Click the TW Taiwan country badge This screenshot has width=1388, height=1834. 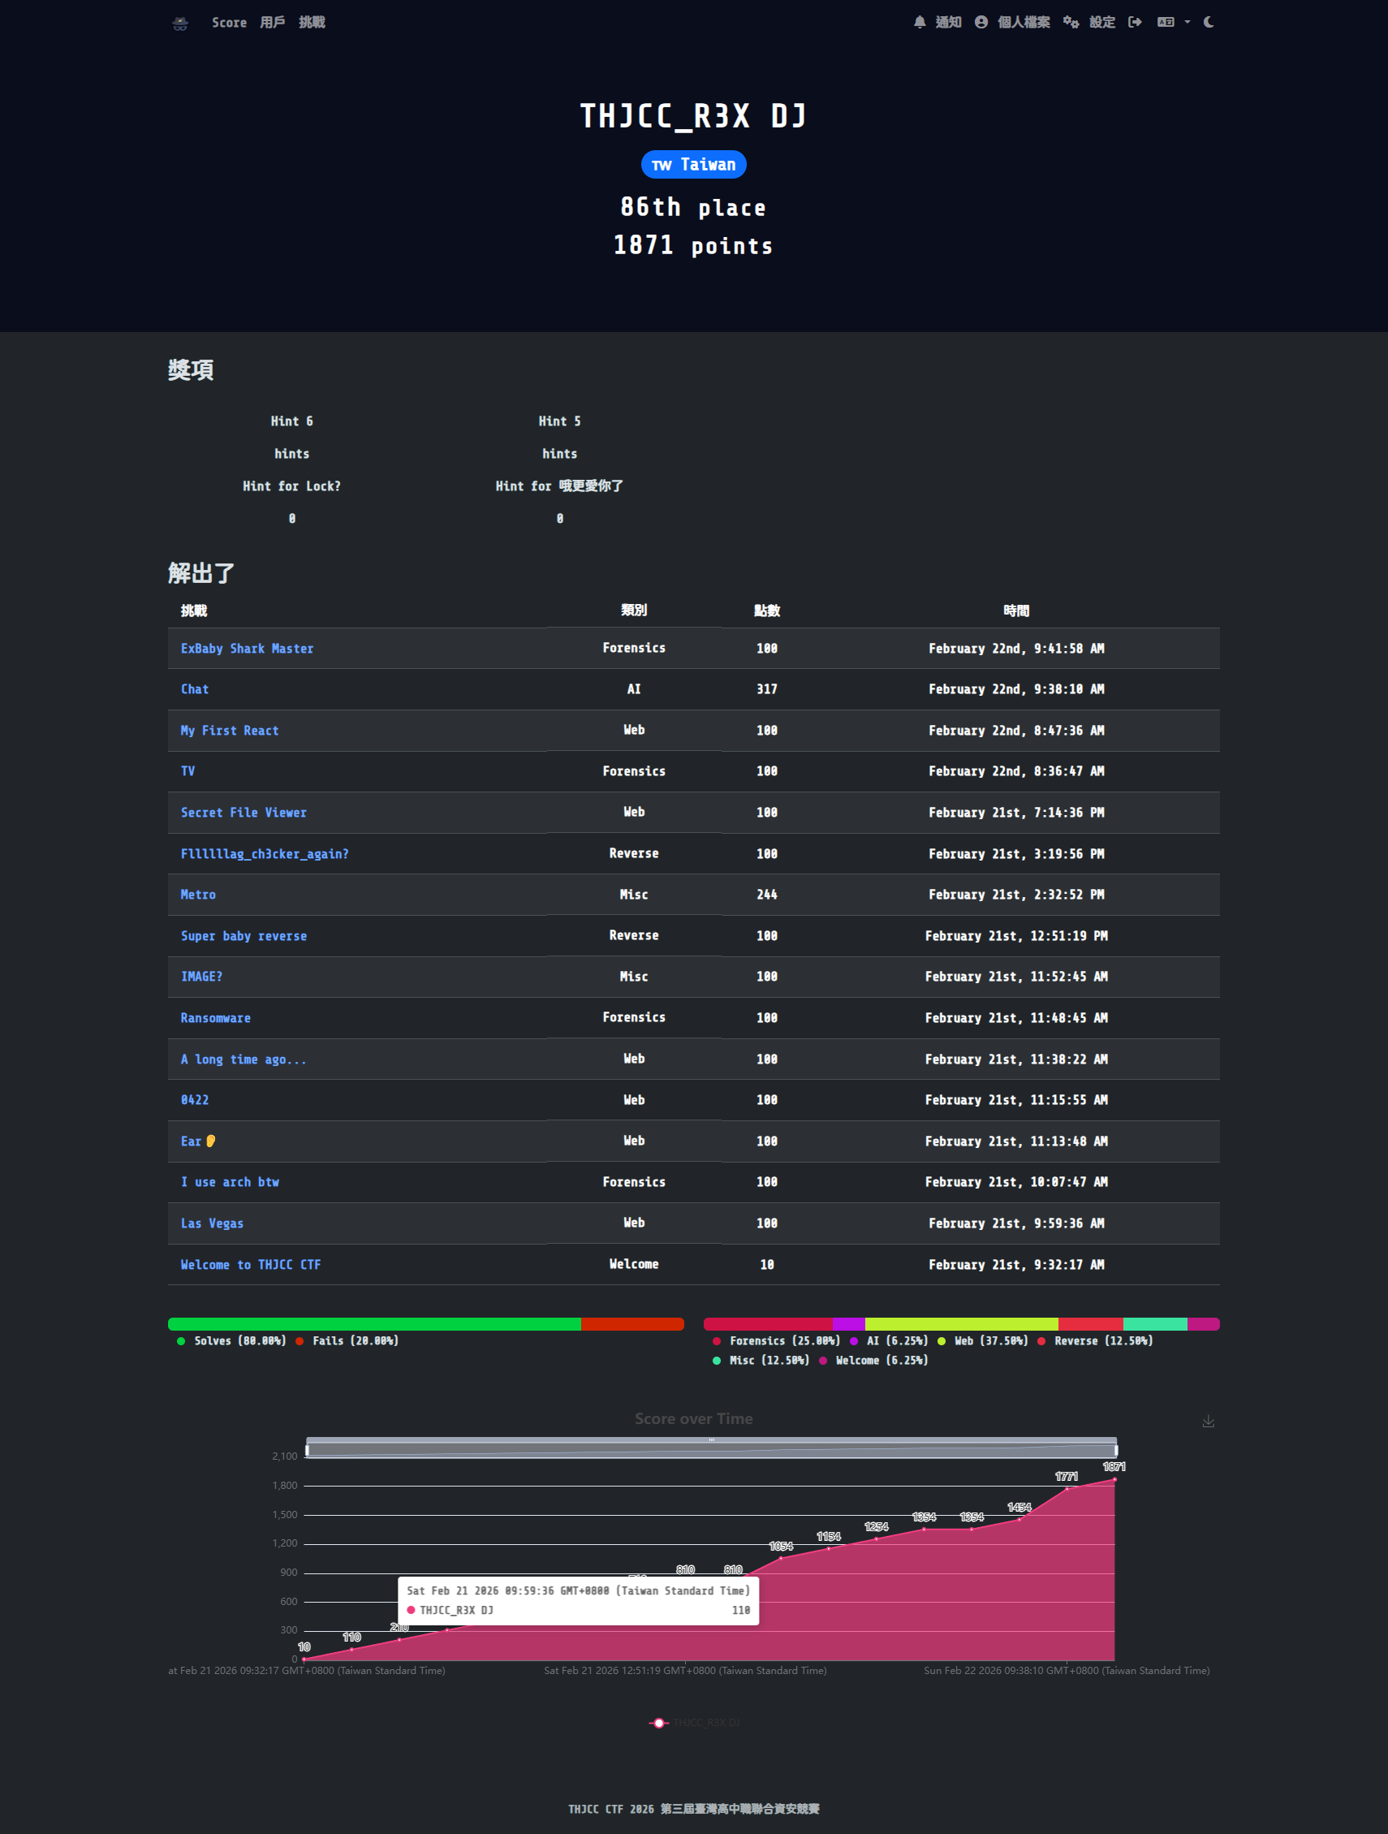[694, 164]
